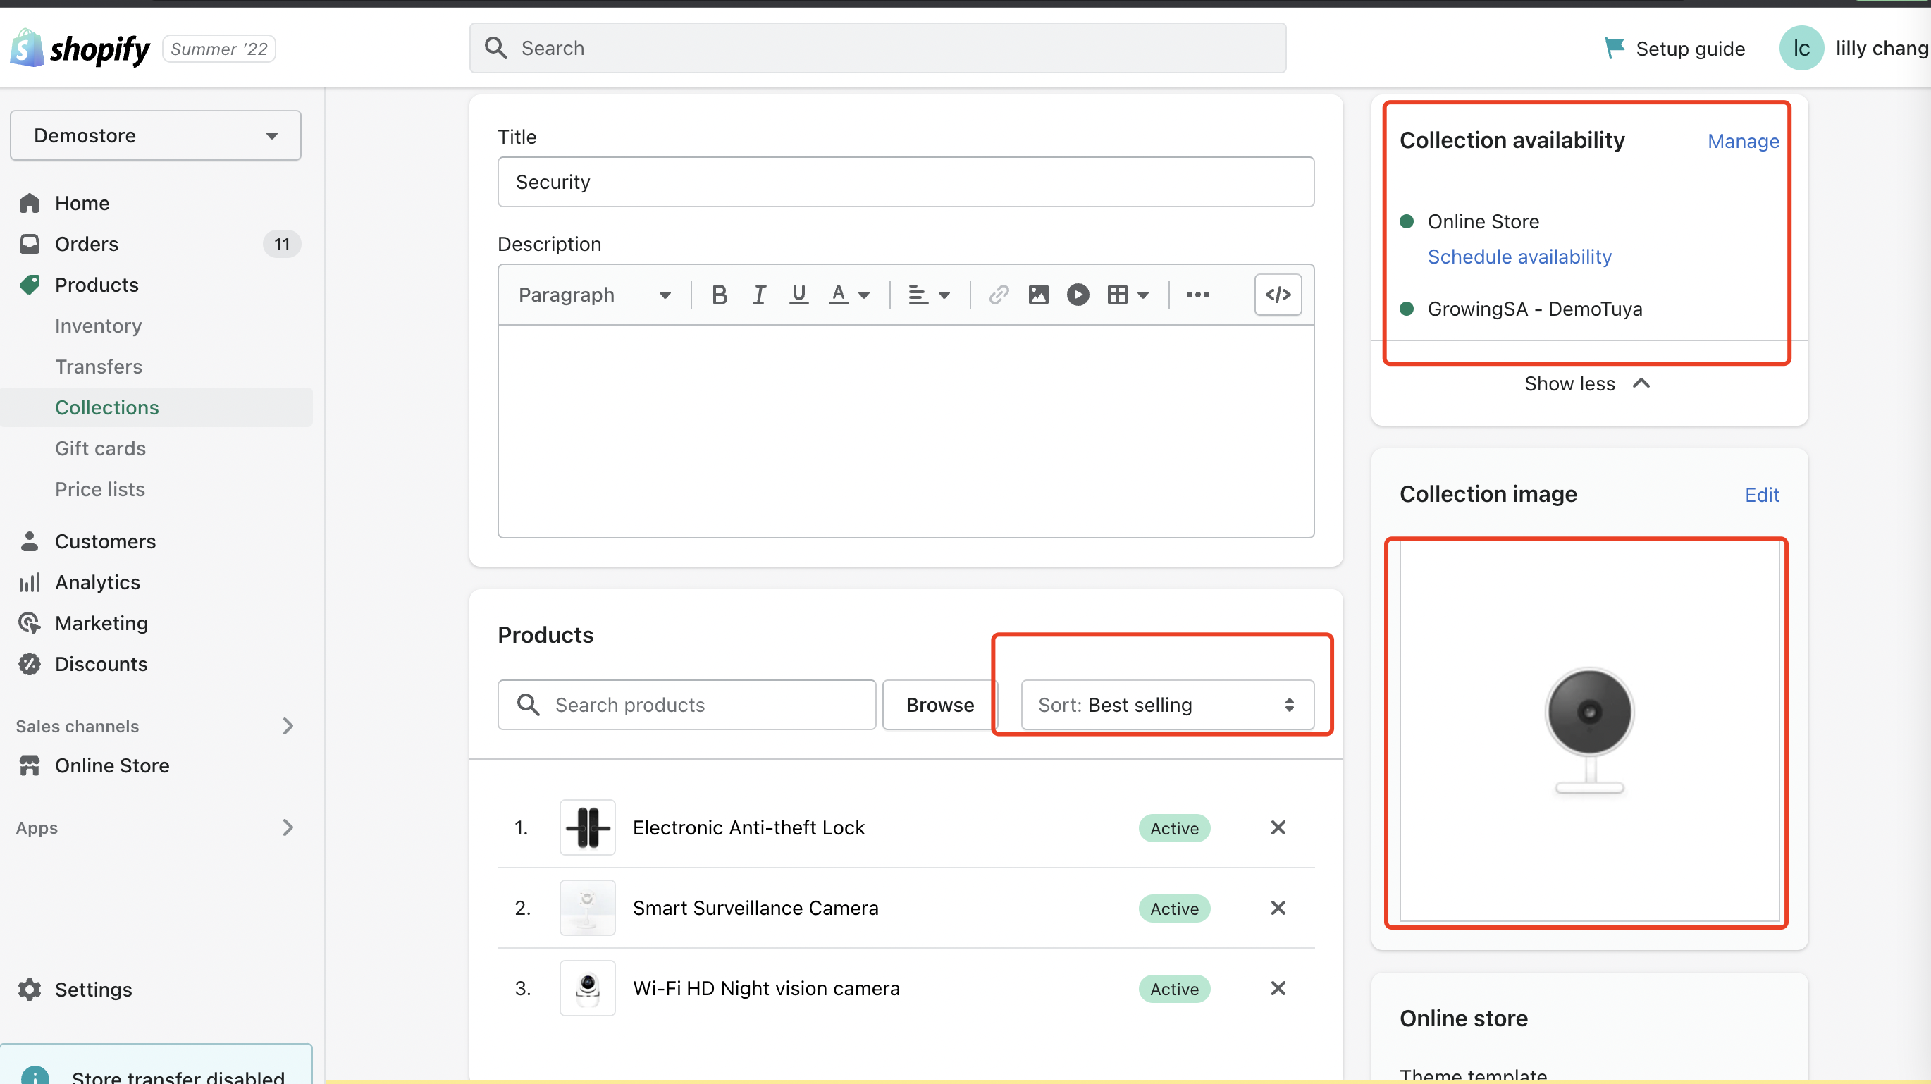Click the Analytics bar chart icon

coord(29,582)
